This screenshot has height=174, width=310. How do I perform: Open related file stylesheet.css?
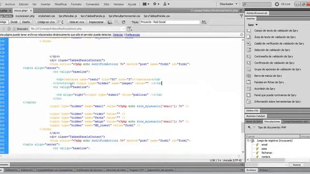point(46,16)
